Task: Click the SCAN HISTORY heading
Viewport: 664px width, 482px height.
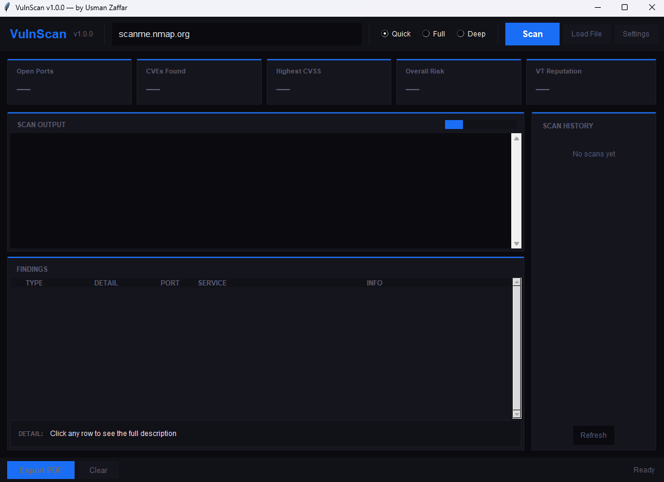Action: 568,126
